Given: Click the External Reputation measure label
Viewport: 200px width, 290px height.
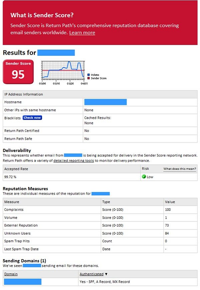Looking at the screenshot, I should coord(21,225).
